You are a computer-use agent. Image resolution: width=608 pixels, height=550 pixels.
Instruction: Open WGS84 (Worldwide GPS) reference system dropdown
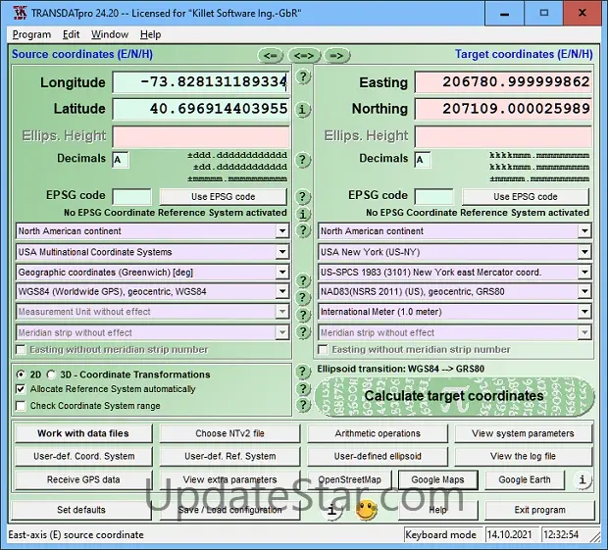point(282,292)
